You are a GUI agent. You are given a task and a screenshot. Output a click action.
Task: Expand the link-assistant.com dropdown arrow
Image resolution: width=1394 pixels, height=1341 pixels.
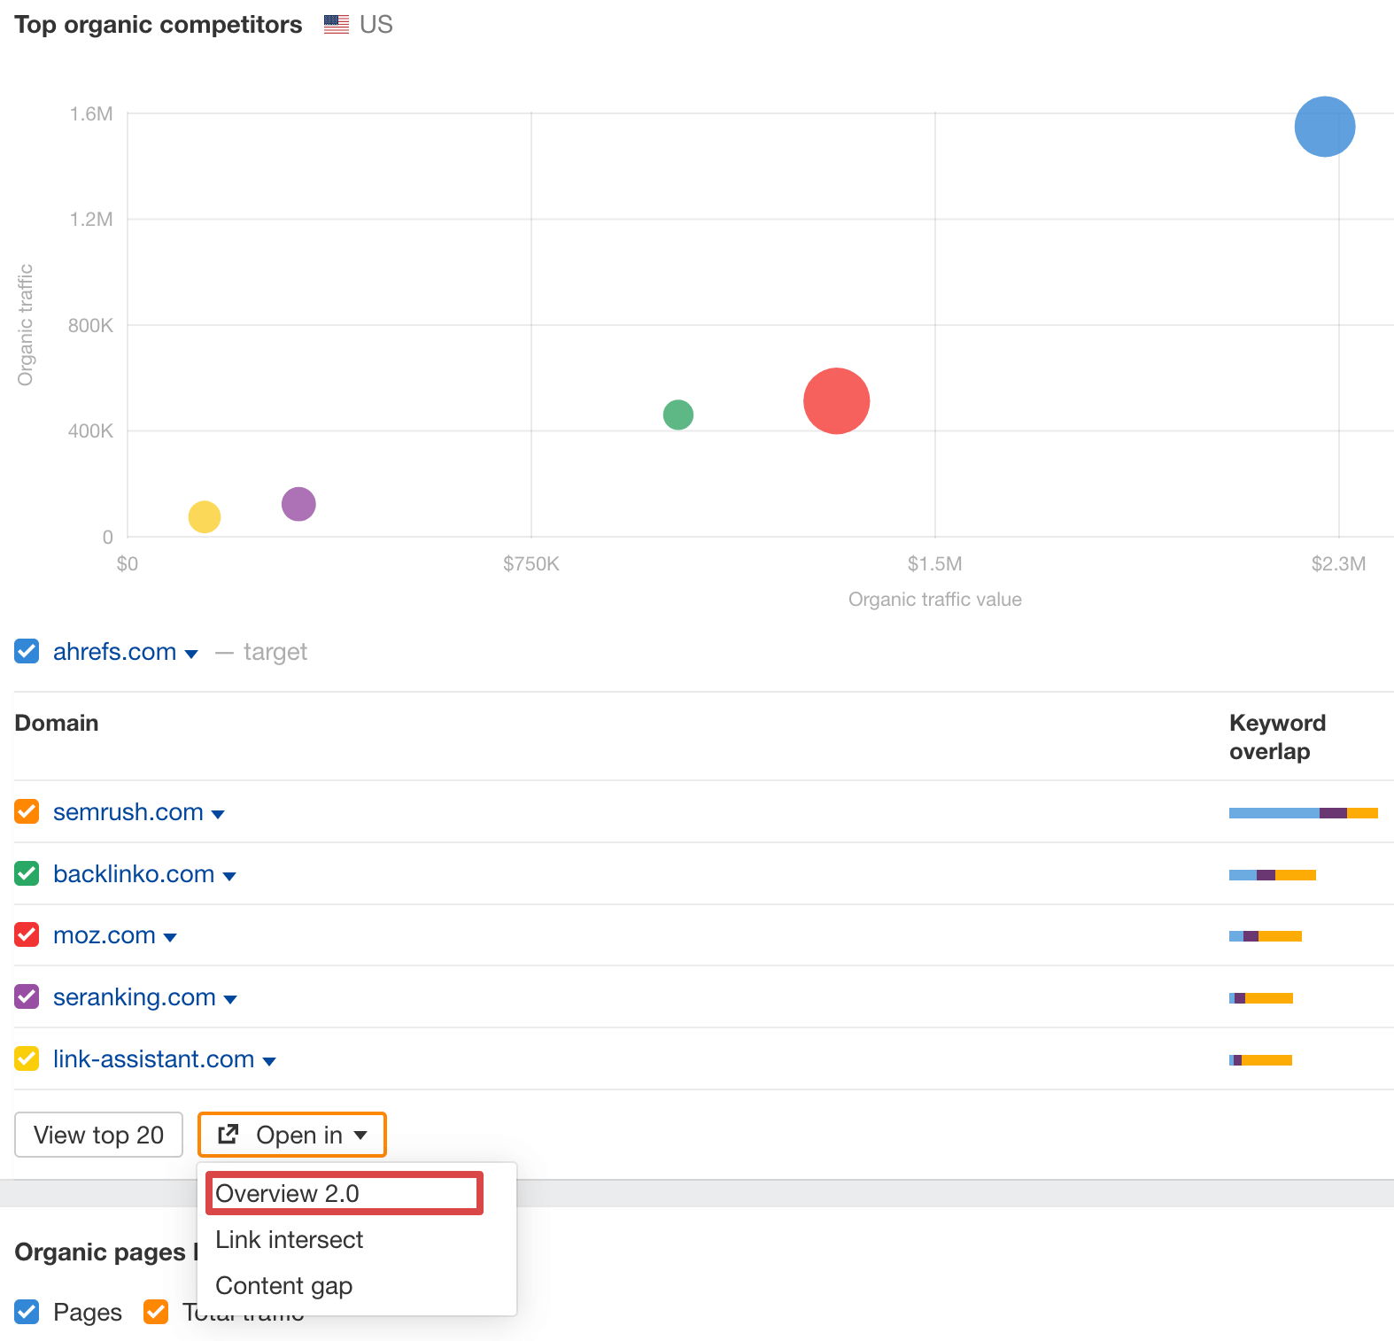(x=269, y=1062)
